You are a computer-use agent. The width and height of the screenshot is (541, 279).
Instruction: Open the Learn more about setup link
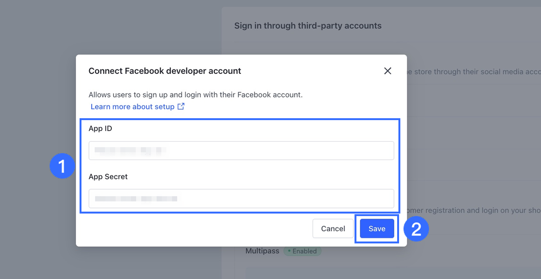(132, 107)
